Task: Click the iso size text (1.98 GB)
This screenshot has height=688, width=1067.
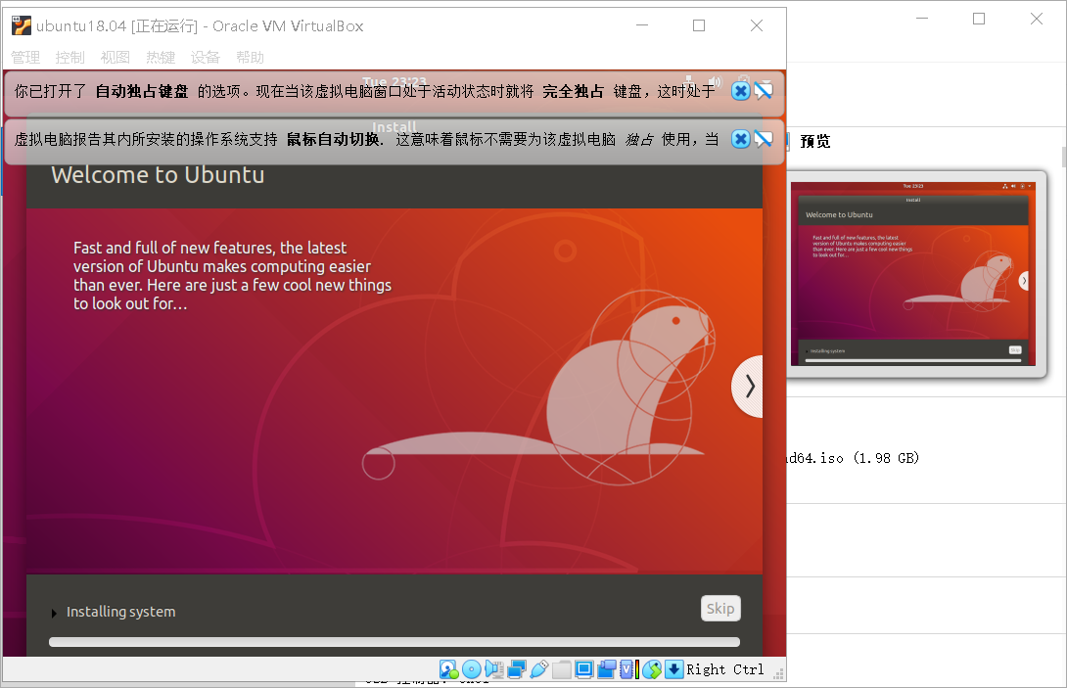Action: [x=886, y=458]
